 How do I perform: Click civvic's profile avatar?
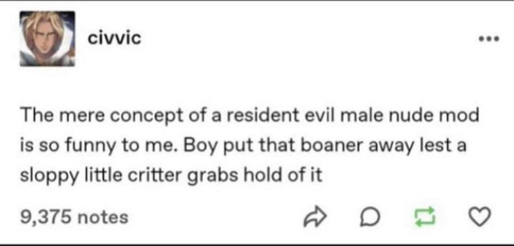[47, 39]
